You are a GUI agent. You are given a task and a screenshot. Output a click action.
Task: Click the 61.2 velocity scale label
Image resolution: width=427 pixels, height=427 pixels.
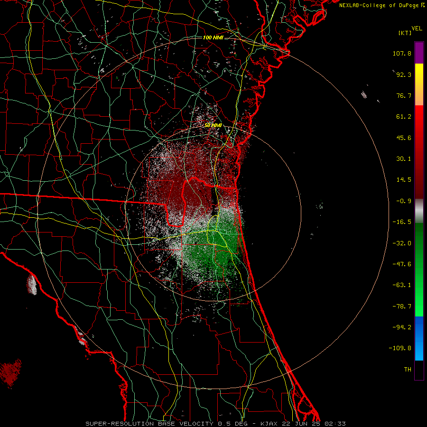pyautogui.click(x=404, y=117)
